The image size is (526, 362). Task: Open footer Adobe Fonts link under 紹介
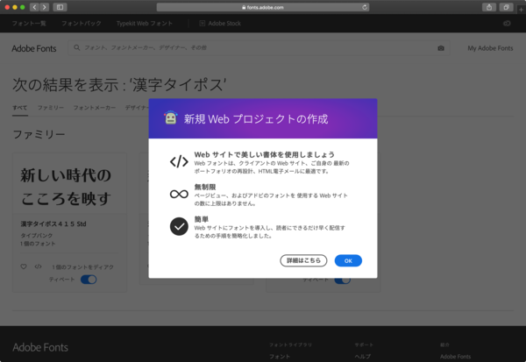[x=455, y=357]
